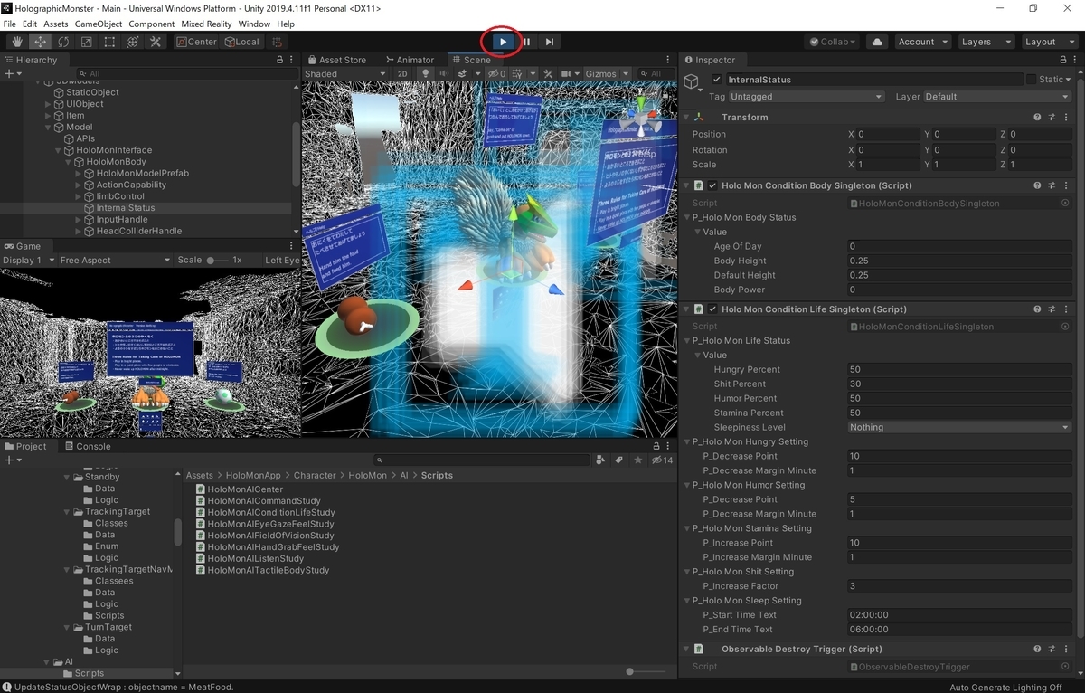Image resolution: width=1085 pixels, height=693 pixels.
Task: Open Sleepiness Level Nothing dropdown
Action: (x=959, y=427)
